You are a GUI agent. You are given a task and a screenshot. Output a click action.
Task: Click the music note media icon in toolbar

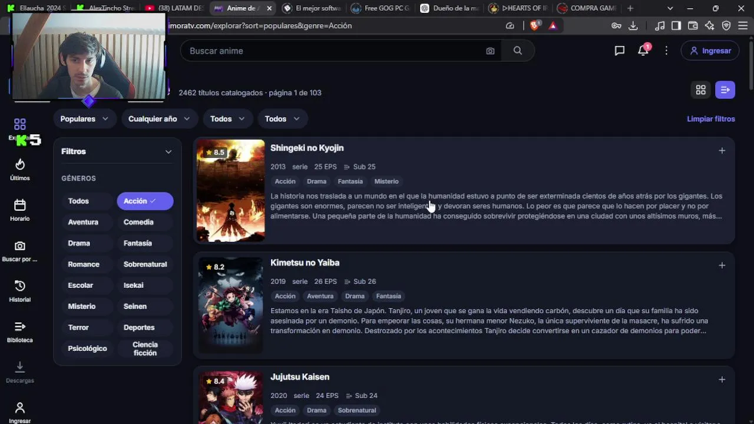[660, 25]
